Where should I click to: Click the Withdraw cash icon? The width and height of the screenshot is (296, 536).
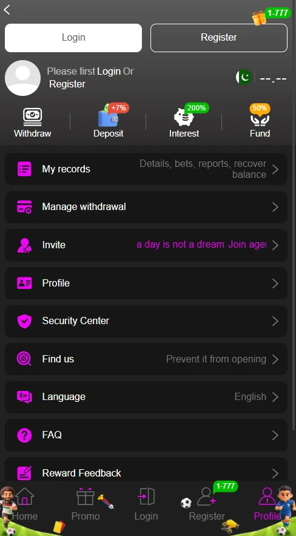tap(32, 117)
